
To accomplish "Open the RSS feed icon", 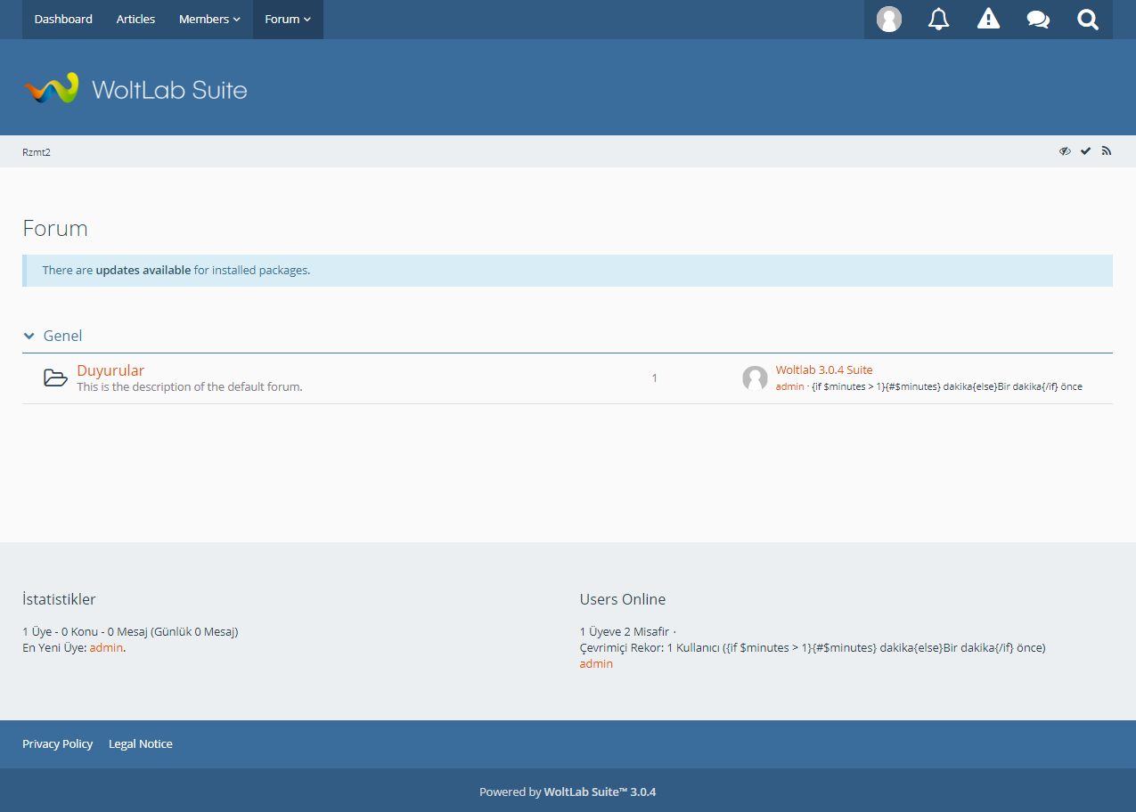I will point(1107,151).
